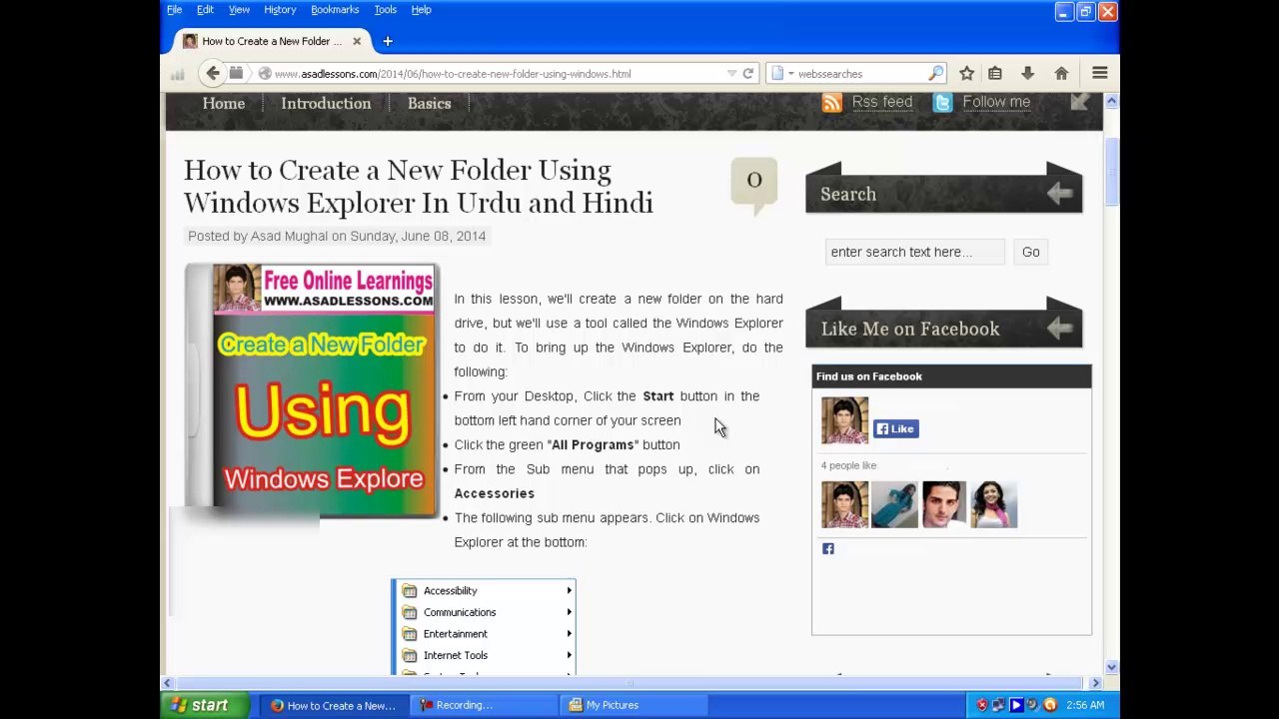The image size is (1279, 719).
Task: Click the Follow me link text
Action: [x=996, y=102]
